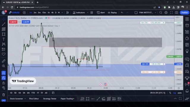Screen dimensions: 190x107
Task: Open chart settings gear icon
Action: point(166,12)
